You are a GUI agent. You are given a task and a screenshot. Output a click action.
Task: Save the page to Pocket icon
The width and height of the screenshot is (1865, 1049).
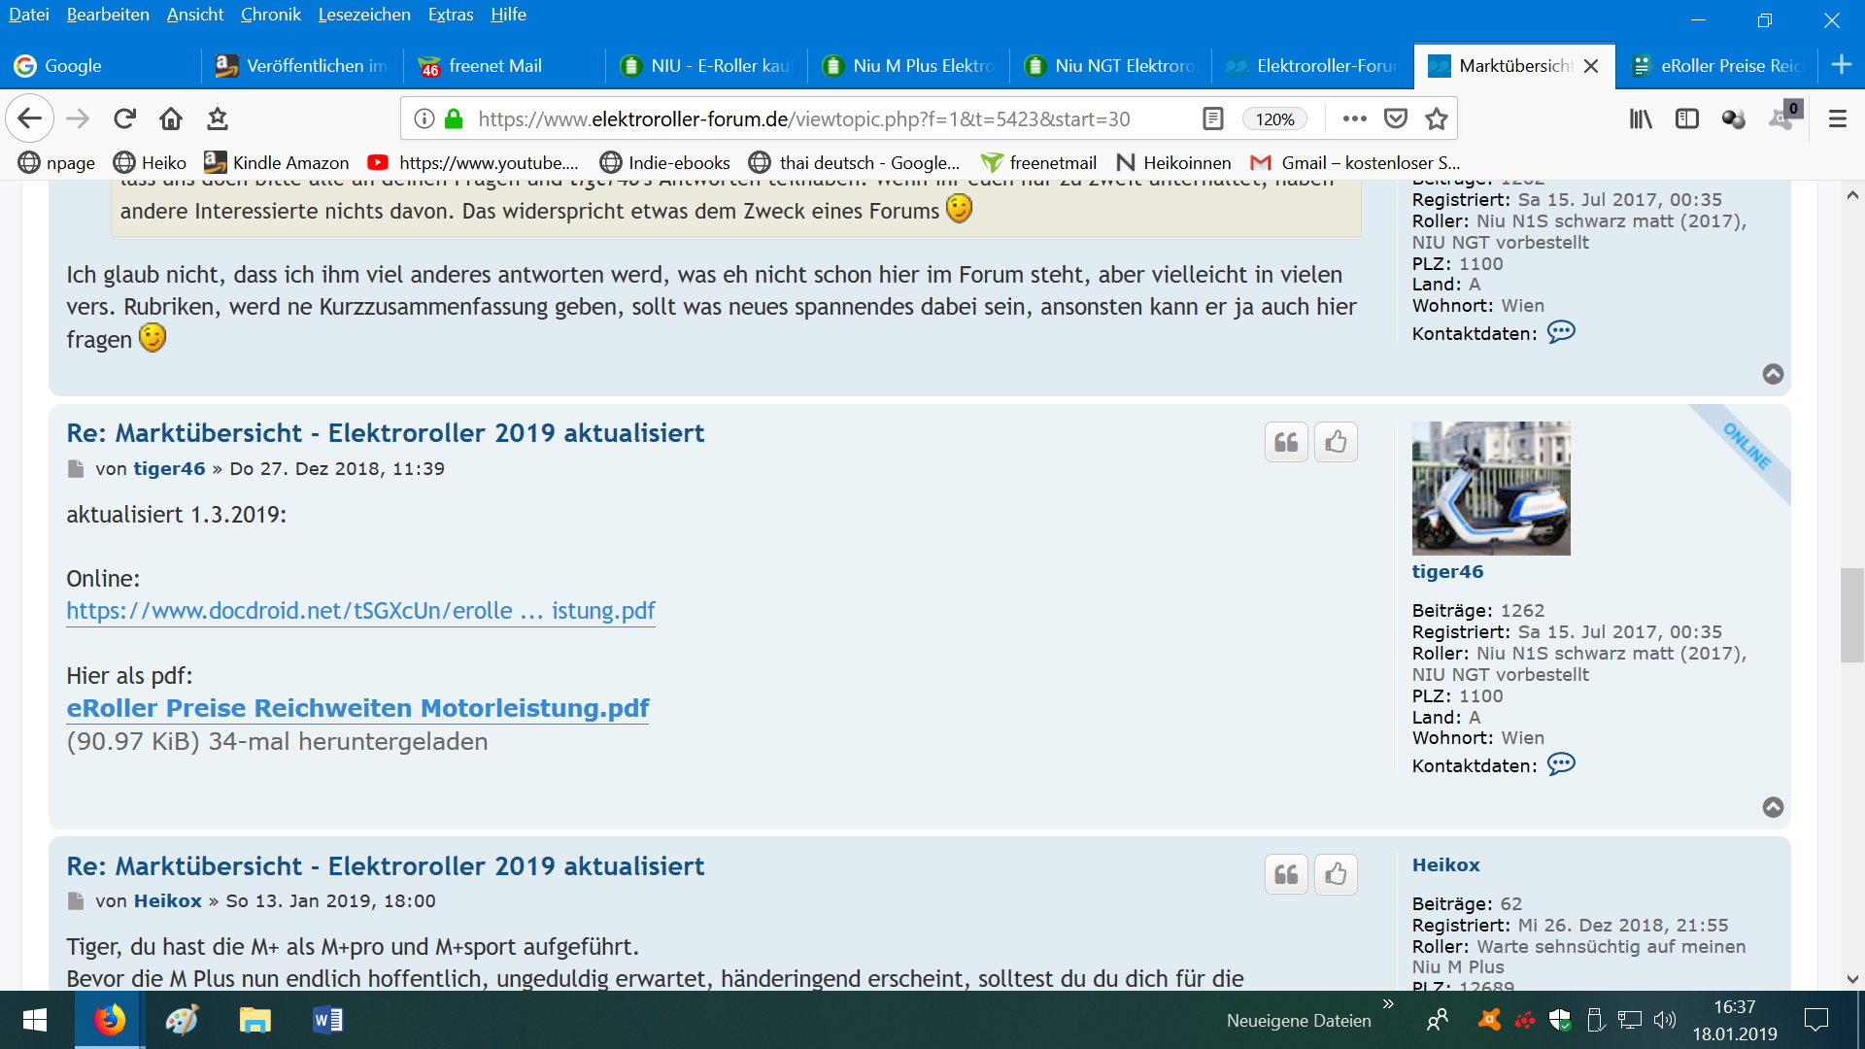1396,118
